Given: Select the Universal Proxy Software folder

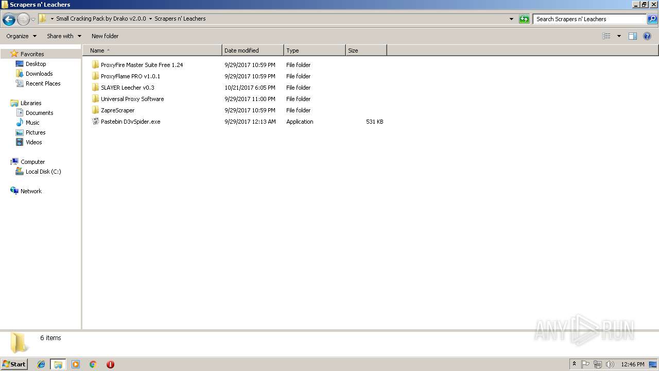Looking at the screenshot, I should (132, 99).
